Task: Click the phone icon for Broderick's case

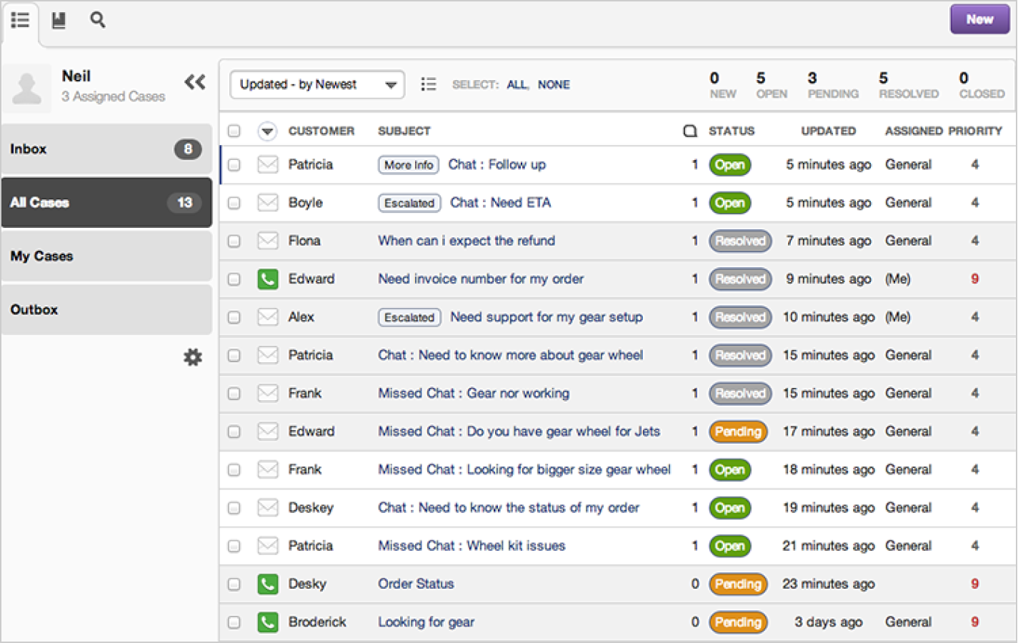Action: click(x=268, y=622)
